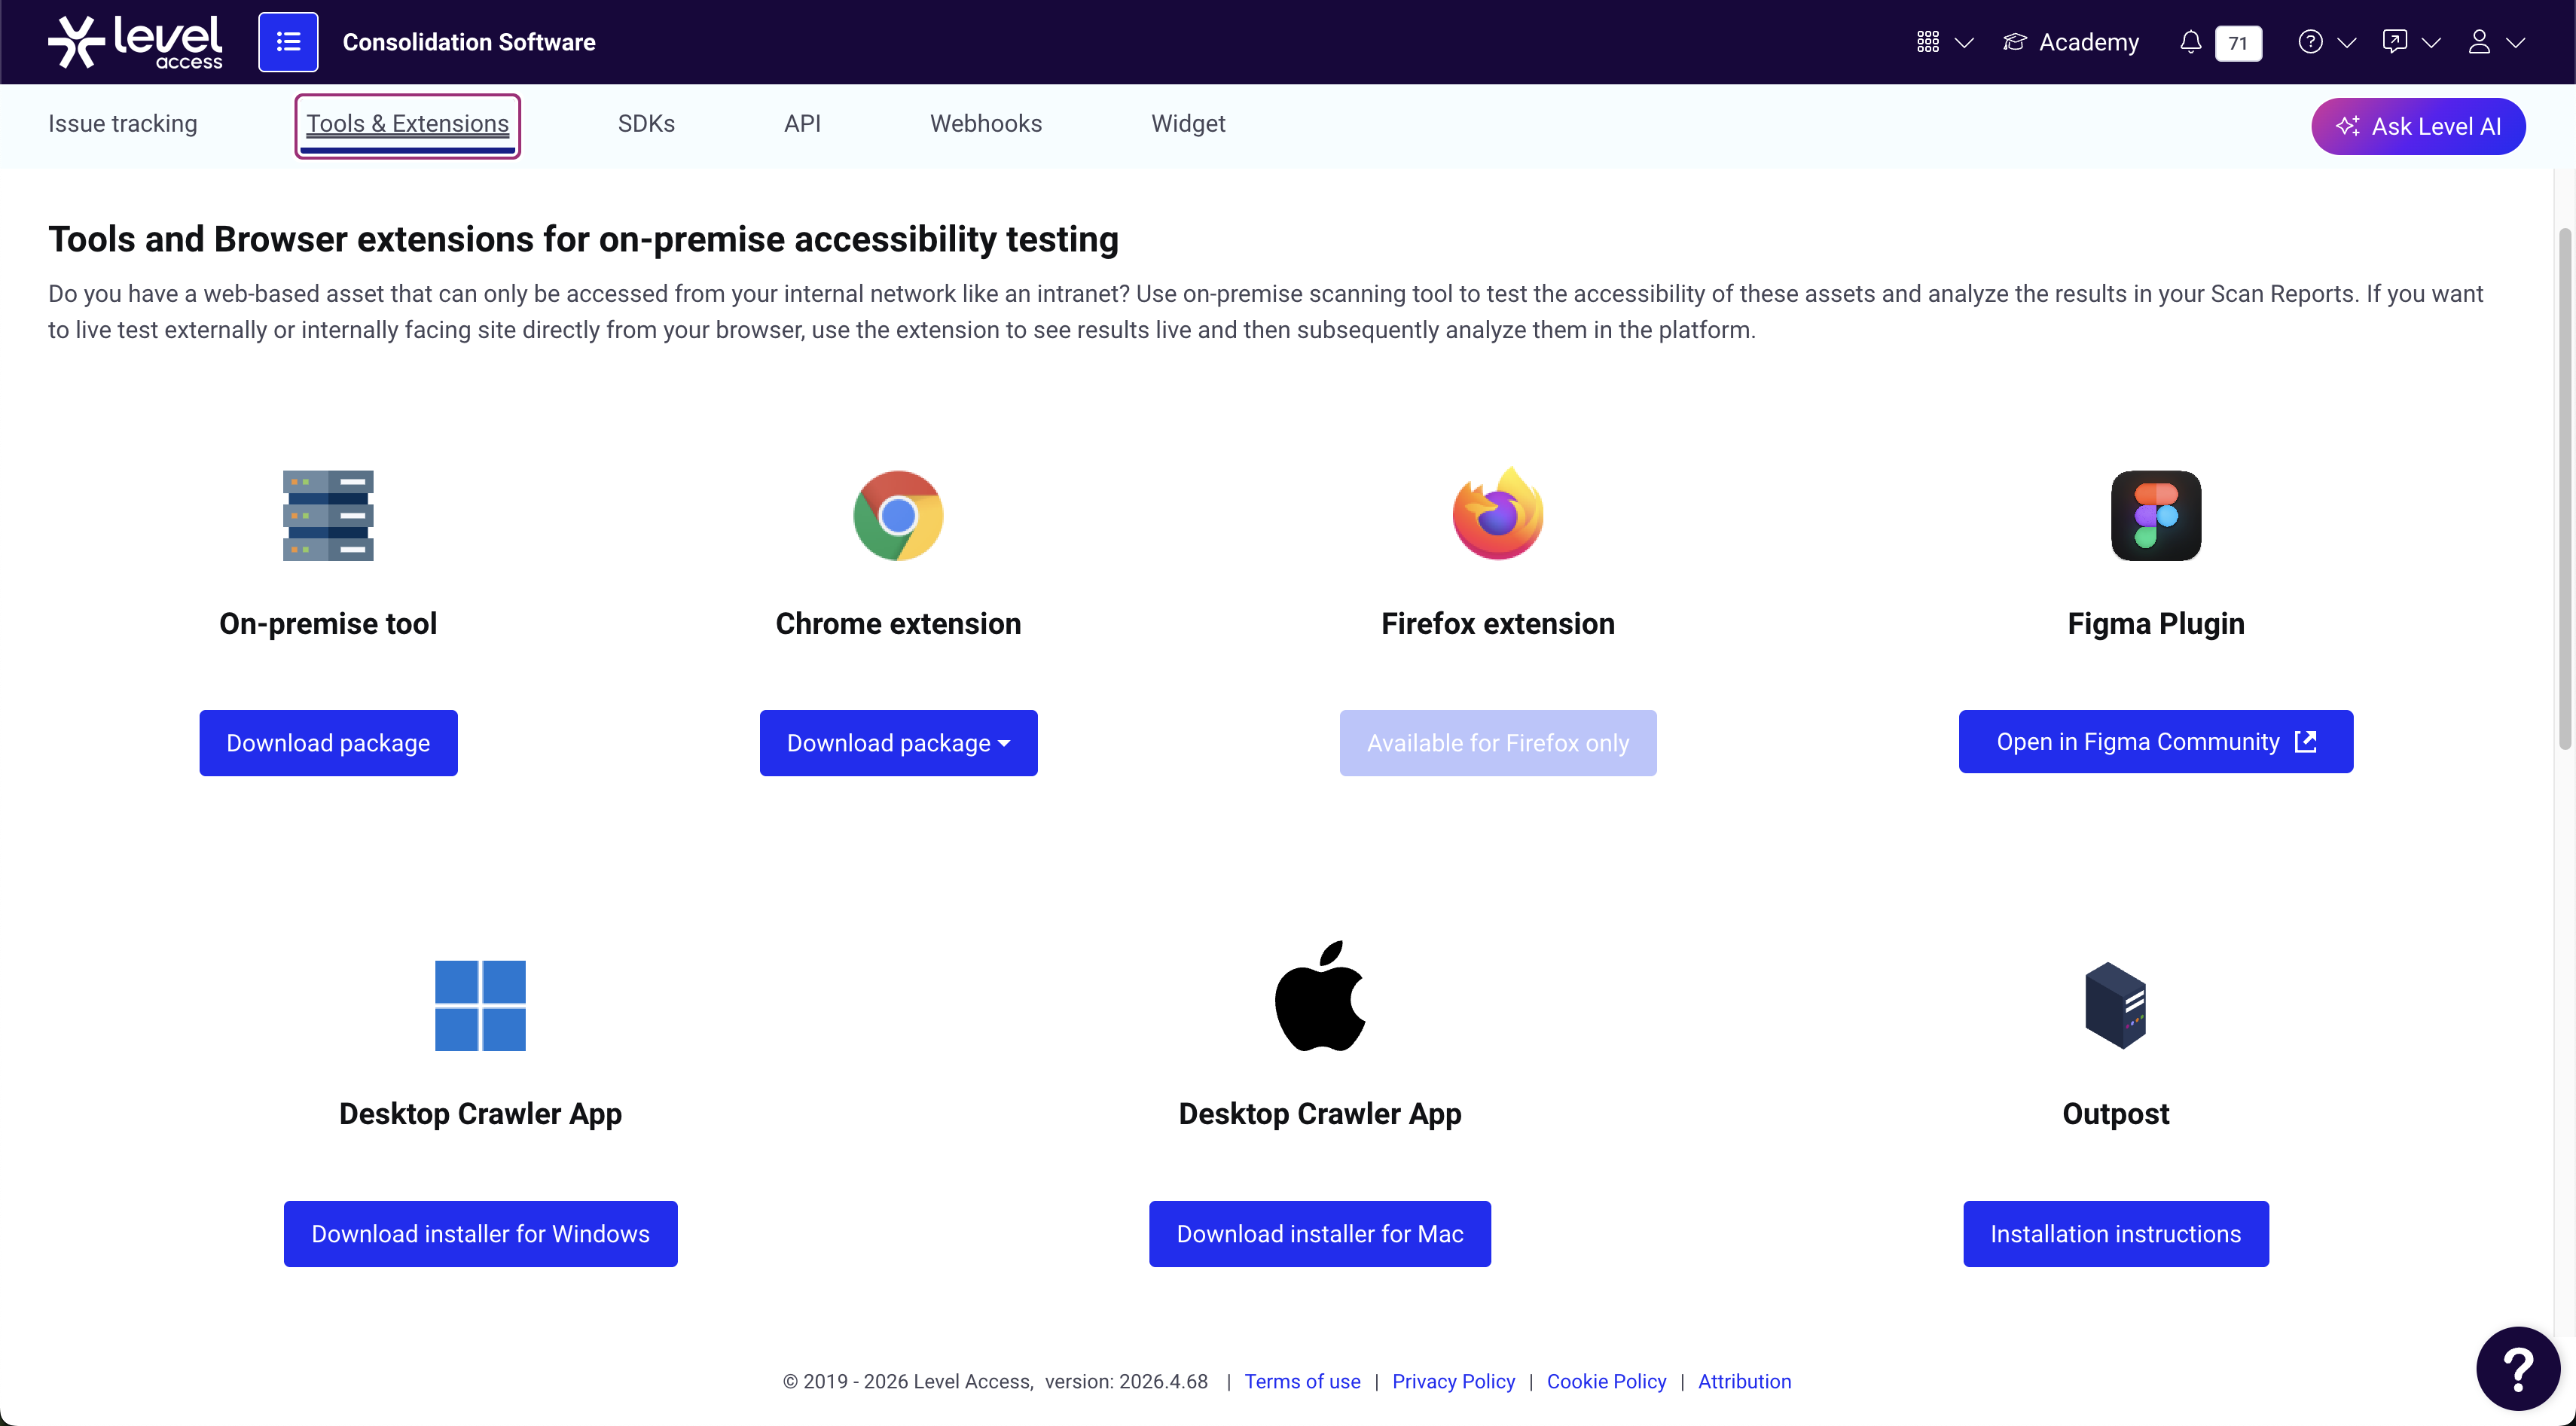Click the Windows logo icon
This screenshot has height=1426, width=2576.
tap(480, 1005)
